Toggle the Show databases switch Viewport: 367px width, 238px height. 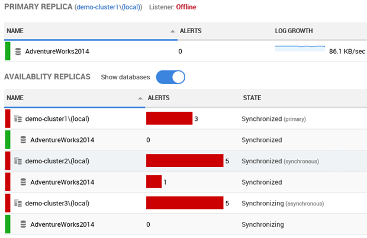click(x=170, y=77)
